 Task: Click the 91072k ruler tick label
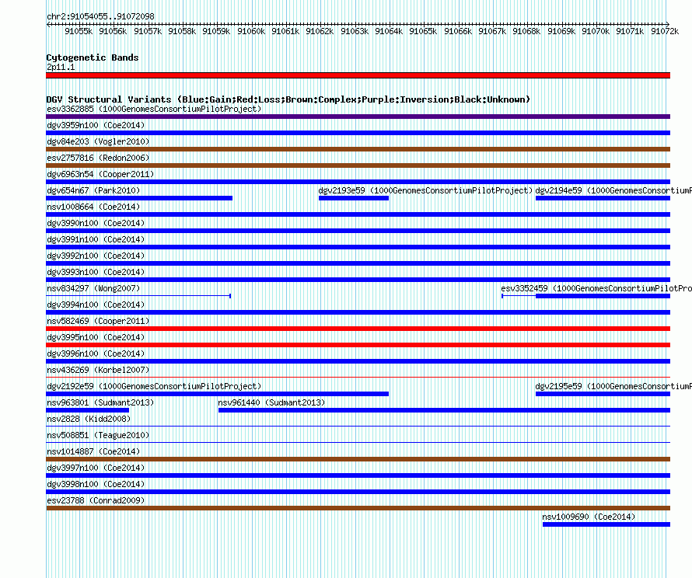[x=665, y=31]
